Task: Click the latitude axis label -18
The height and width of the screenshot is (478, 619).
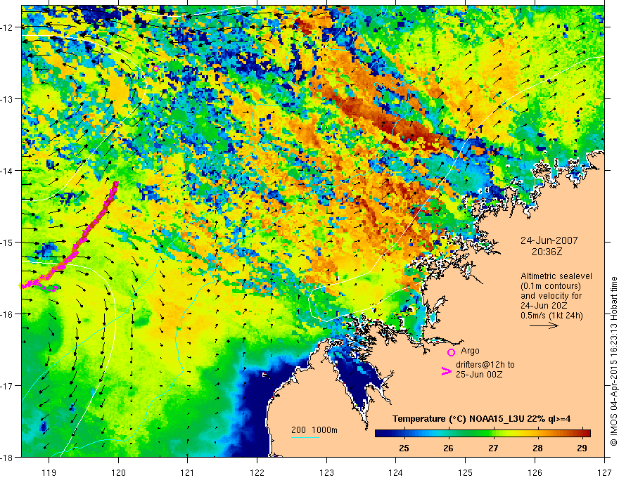Action: [7, 457]
